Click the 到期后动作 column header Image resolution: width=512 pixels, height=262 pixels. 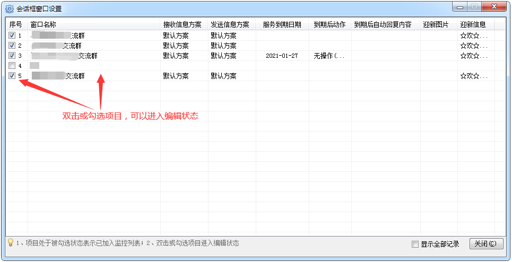(x=329, y=25)
